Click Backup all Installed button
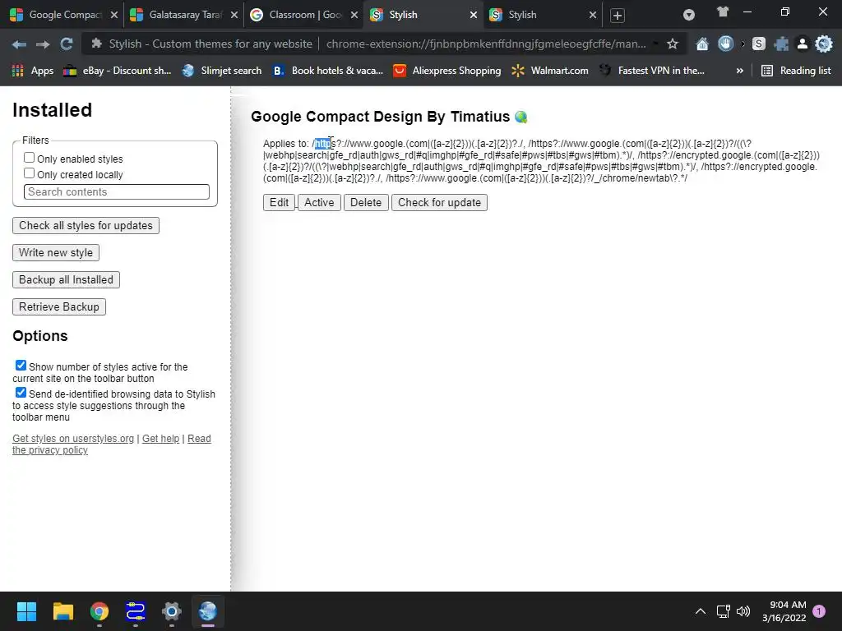 click(x=66, y=279)
